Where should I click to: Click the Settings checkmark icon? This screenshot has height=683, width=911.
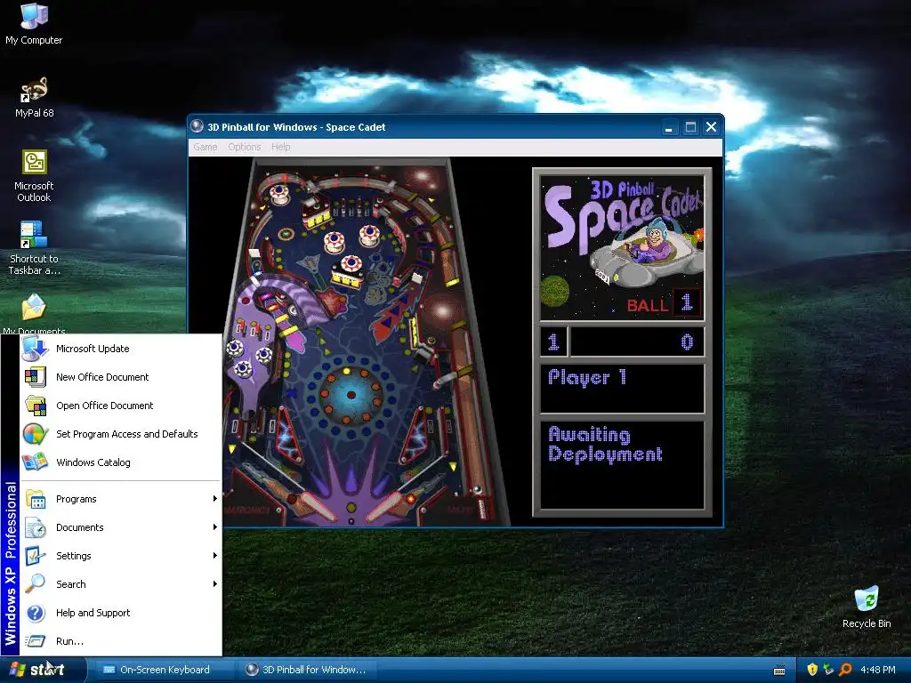point(36,556)
